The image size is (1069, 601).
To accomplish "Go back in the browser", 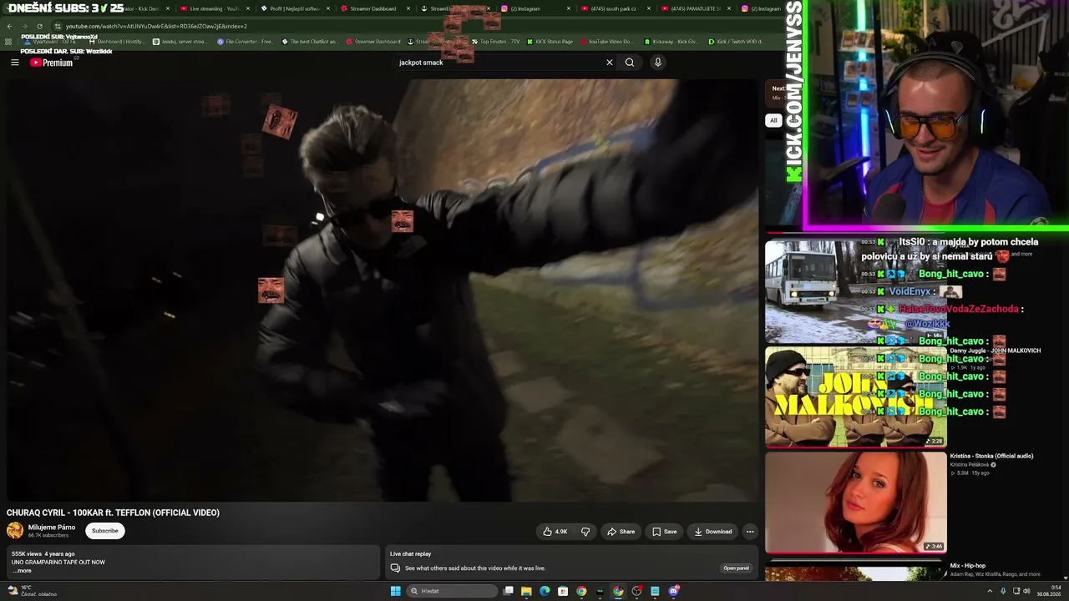I will (9, 26).
